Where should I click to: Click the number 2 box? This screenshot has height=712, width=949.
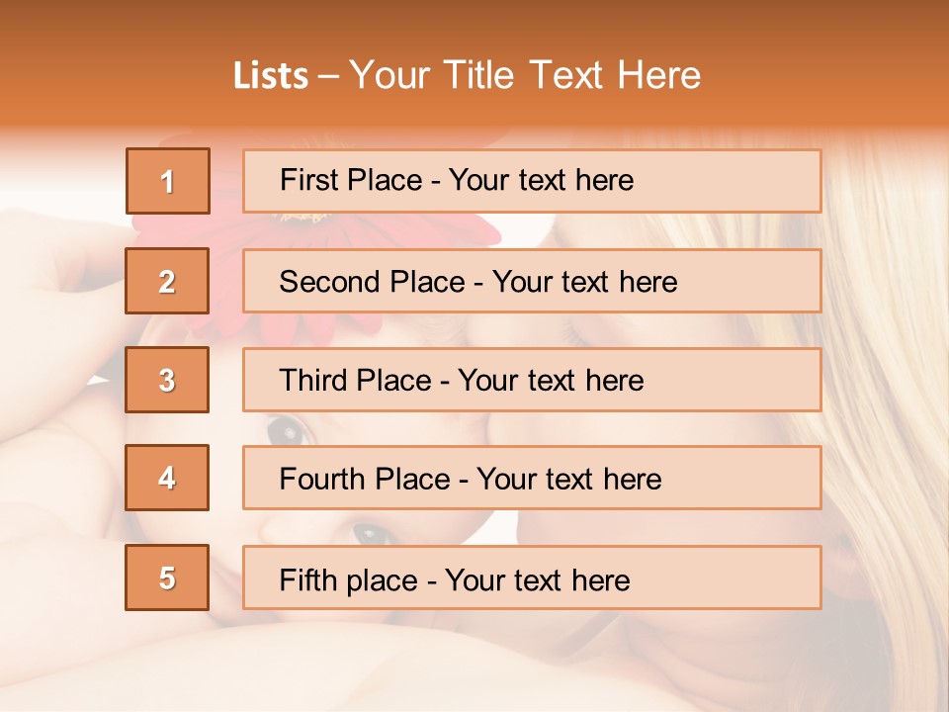tap(167, 281)
